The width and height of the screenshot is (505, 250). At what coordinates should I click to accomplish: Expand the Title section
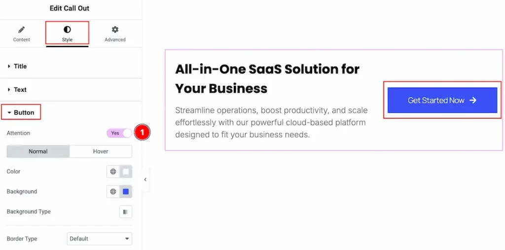(x=20, y=66)
